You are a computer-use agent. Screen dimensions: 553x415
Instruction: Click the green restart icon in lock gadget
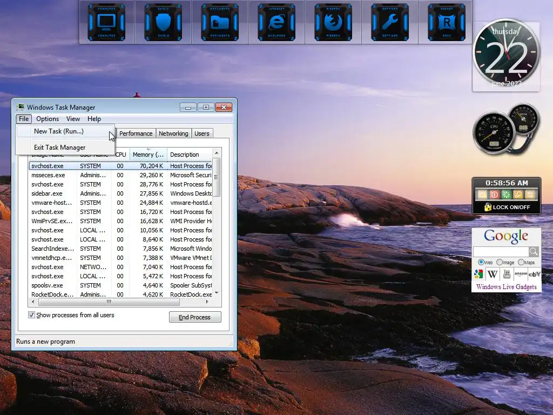(506, 195)
